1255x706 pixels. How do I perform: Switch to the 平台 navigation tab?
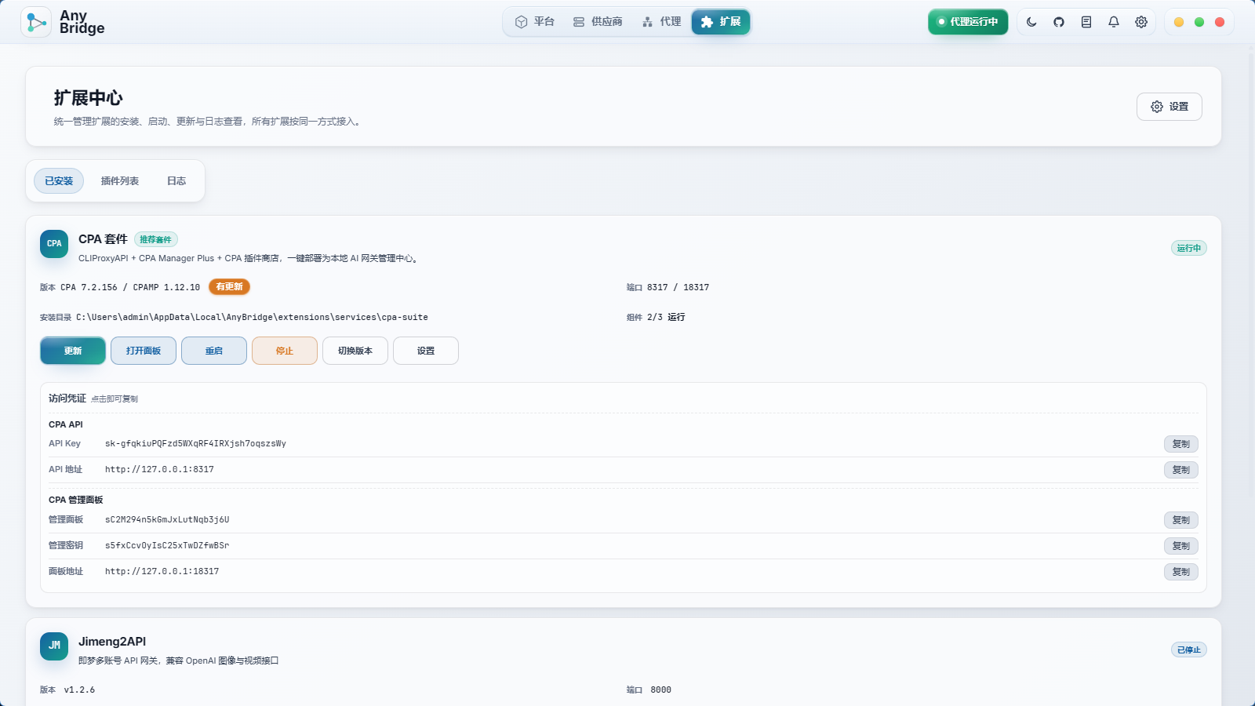point(535,22)
